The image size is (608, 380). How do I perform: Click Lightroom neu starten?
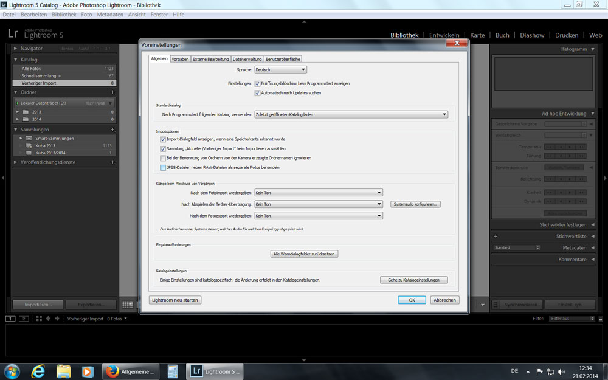175,300
